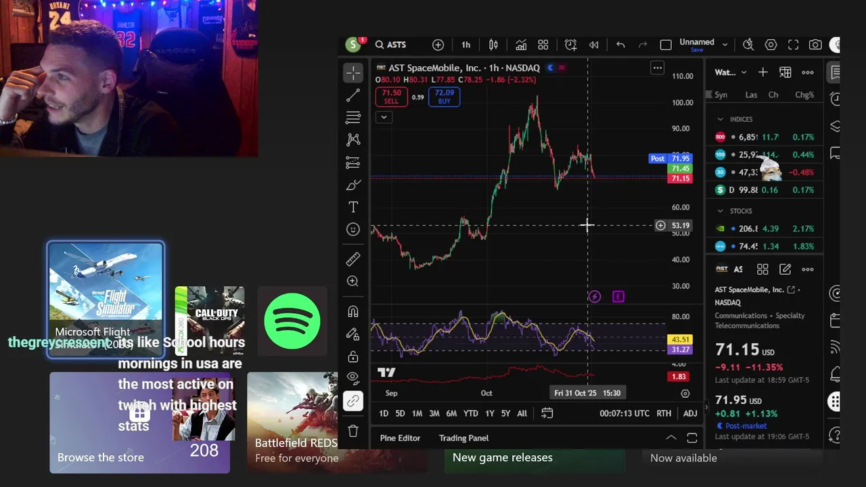Undo the last chart action
The width and height of the screenshot is (866, 487).
click(620, 45)
